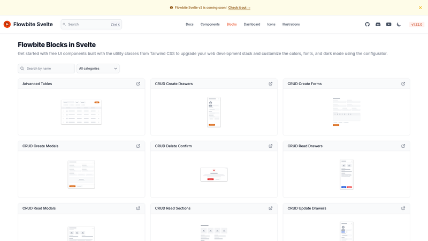428x241 pixels.
Task: Go to the Docs menu item
Action: 189,24
